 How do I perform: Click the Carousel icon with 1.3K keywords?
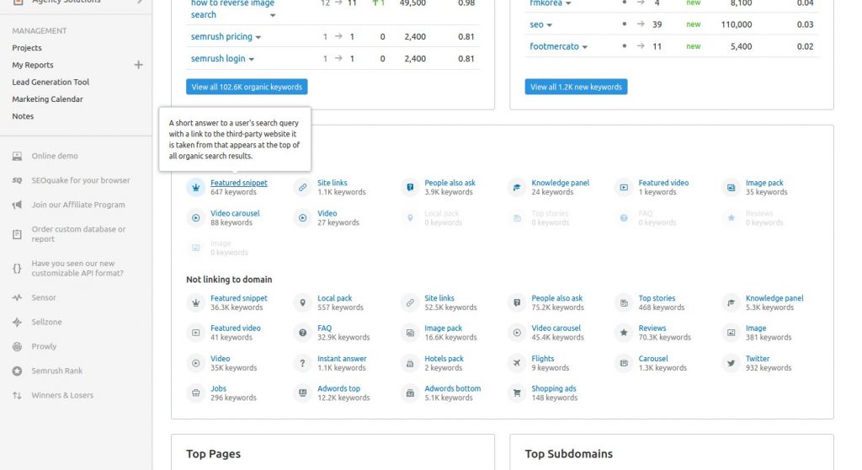point(624,363)
